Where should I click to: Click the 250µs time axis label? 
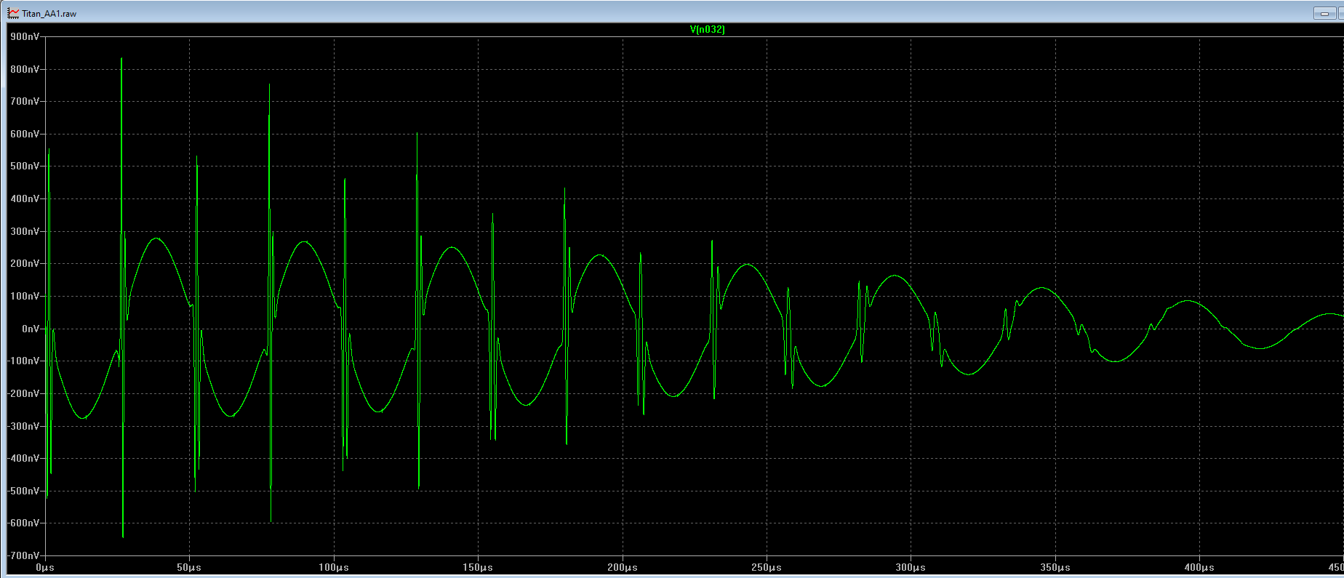point(767,567)
